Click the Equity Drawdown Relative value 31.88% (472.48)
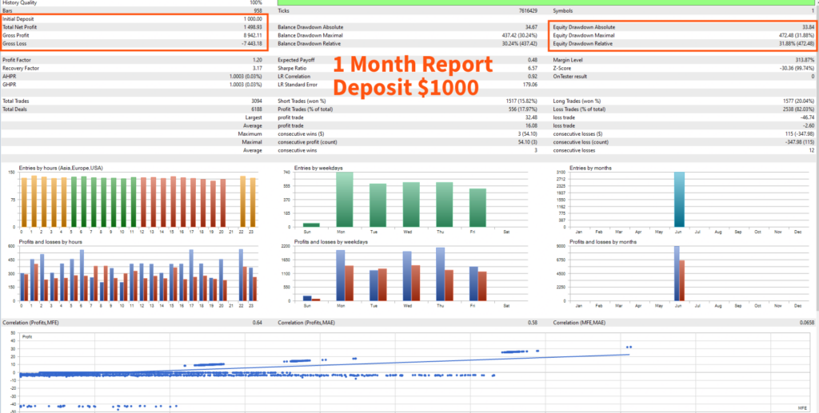819x413 pixels. click(796, 44)
